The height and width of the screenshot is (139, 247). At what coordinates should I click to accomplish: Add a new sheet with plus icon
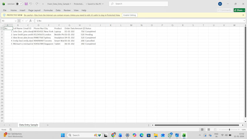pos(48,125)
